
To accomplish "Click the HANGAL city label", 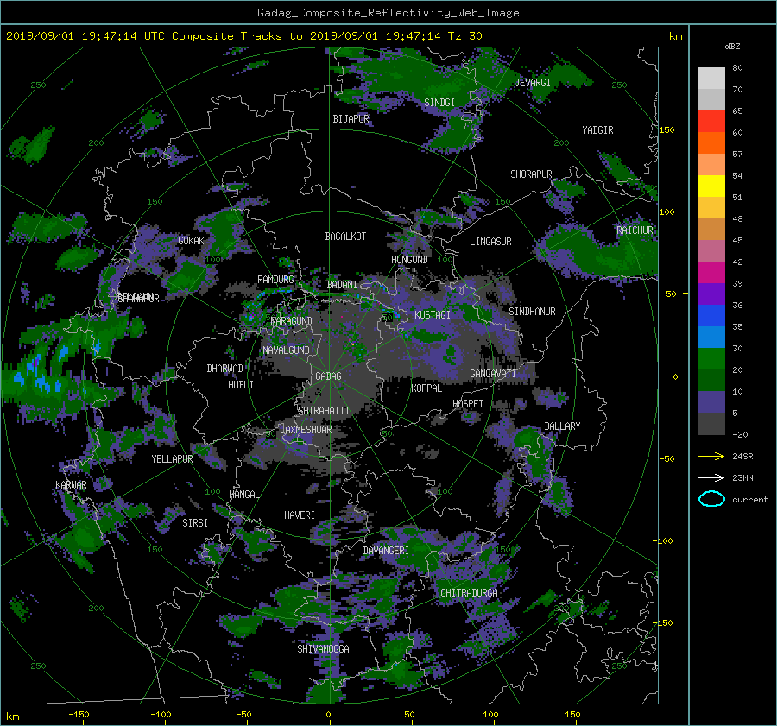I will (244, 495).
